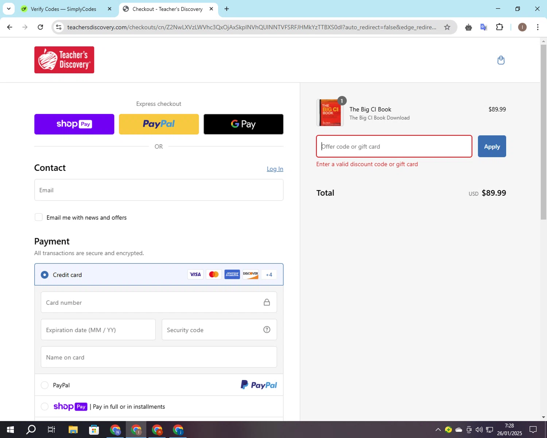Go back to the previous page
This screenshot has height=438, width=547.
coord(10,27)
